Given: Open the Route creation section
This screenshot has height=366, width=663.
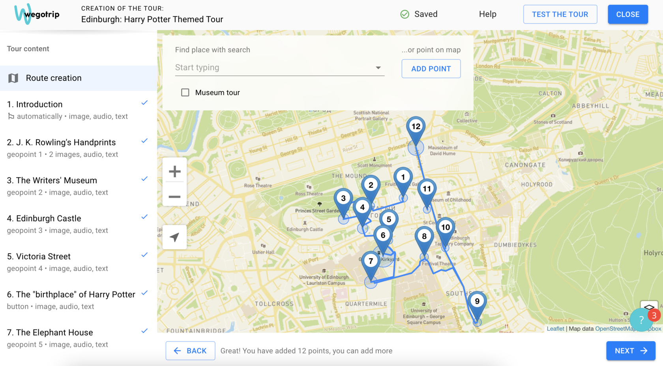Looking at the screenshot, I should coord(79,78).
